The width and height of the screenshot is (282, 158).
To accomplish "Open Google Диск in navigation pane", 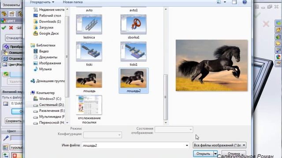I will (x=46, y=33).
